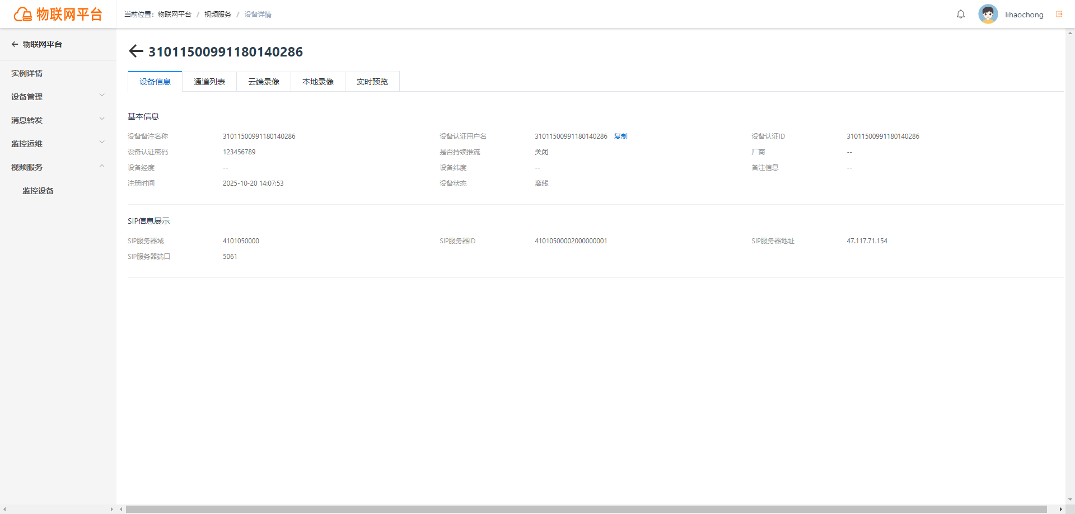Collapse the 视频服务 menu
The width and height of the screenshot is (1075, 514).
58,167
